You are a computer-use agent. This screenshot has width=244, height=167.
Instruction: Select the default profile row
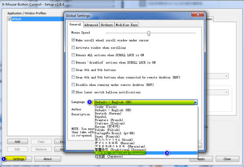click(36, 19)
